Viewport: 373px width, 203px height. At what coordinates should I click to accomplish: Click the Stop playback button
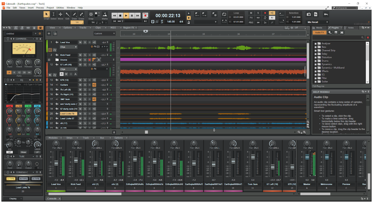pos(120,16)
